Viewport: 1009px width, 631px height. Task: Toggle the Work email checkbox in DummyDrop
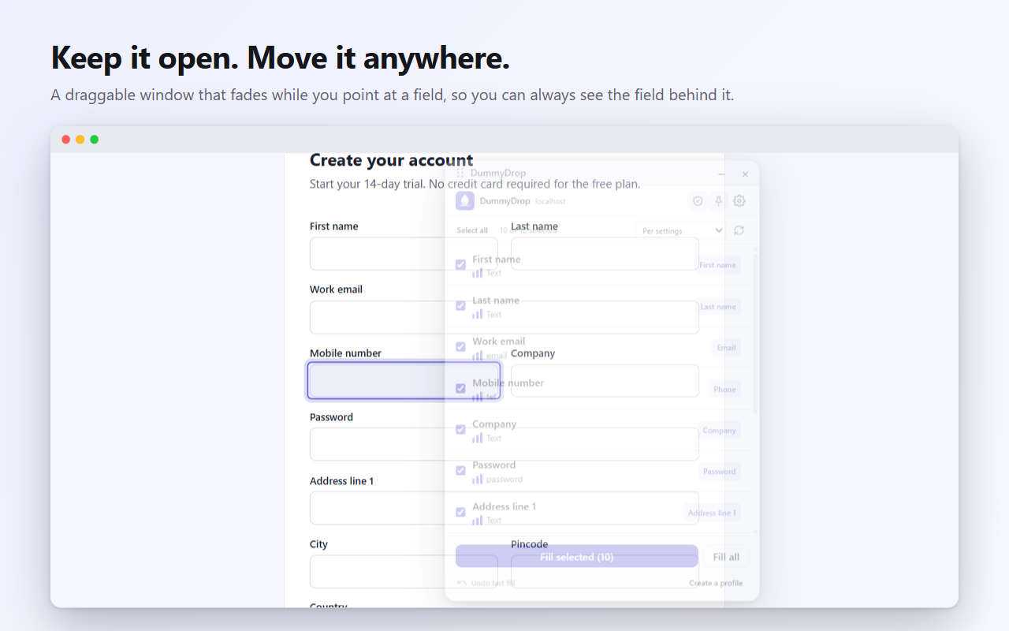(461, 347)
